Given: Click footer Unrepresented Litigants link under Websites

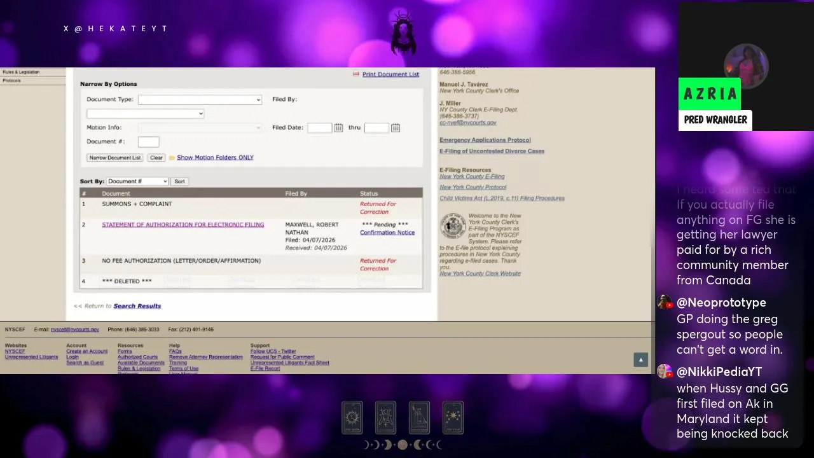Looking at the screenshot, I should (x=31, y=357).
